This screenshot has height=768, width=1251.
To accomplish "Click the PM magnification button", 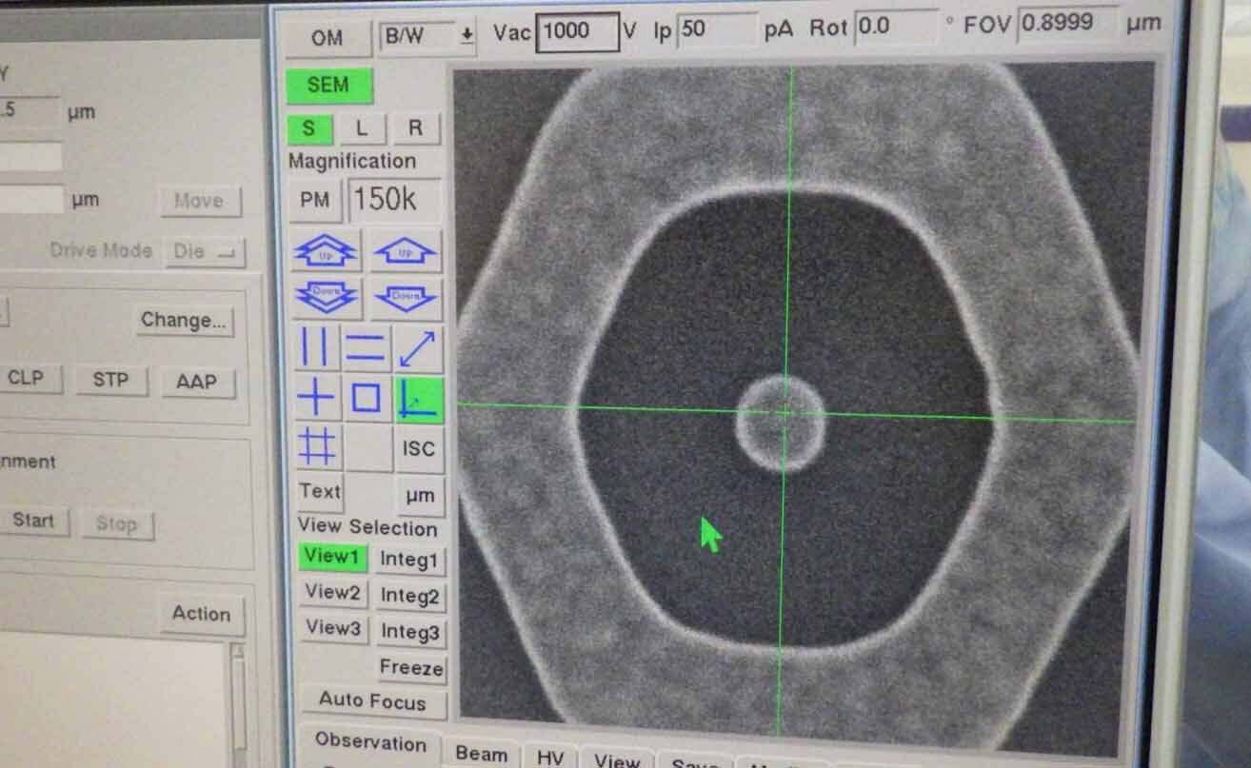I will coord(314,200).
